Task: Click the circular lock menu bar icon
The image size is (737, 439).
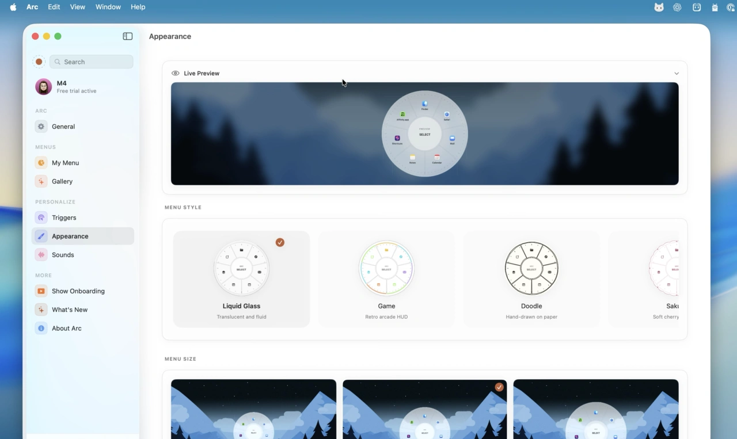Action: tap(731, 7)
